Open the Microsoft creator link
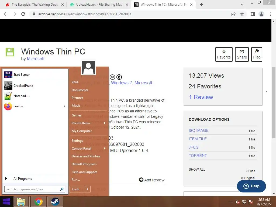This screenshot has width=276, height=207. tap(36, 59)
